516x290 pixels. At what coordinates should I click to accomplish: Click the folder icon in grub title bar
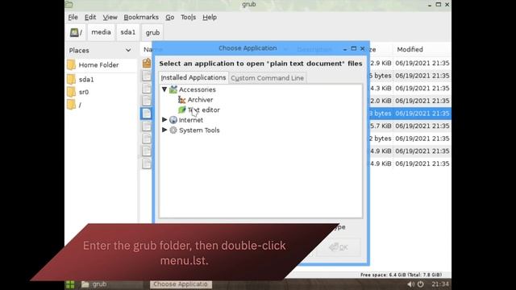69,4
